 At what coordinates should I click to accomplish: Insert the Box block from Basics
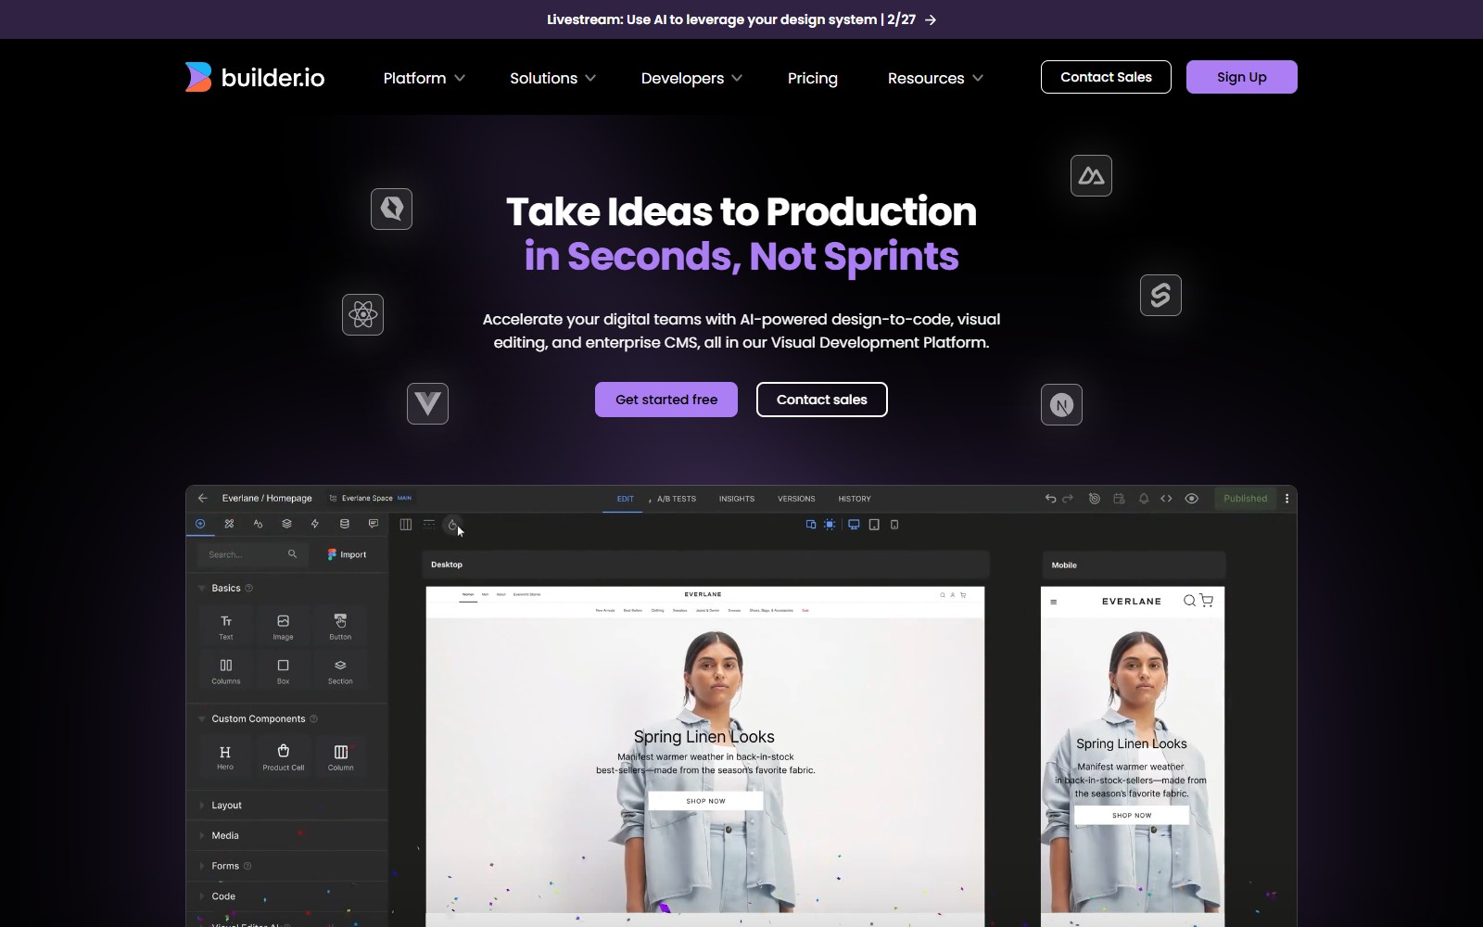283,670
